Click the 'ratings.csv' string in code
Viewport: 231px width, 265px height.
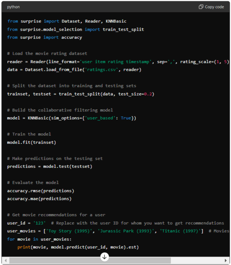[x=101, y=70]
